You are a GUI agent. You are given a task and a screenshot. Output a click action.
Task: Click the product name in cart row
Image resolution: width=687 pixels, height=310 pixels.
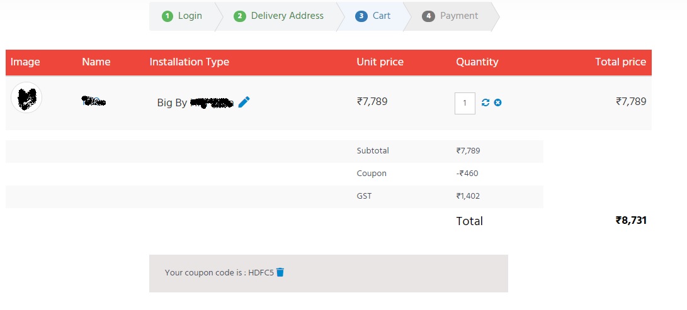(94, 101)
